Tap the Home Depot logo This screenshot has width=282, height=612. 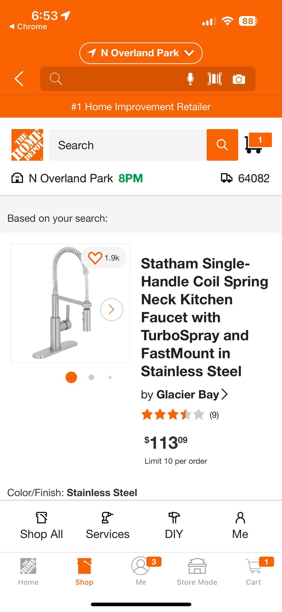27,145
